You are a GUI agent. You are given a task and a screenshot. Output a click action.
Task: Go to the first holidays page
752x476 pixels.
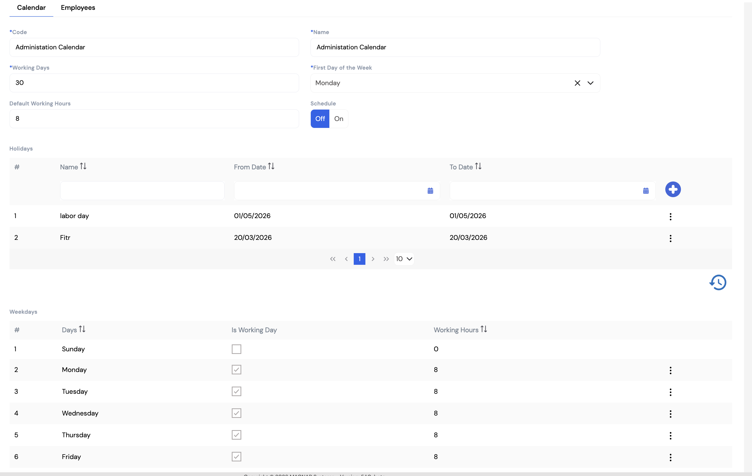click(x=333, y=259)
